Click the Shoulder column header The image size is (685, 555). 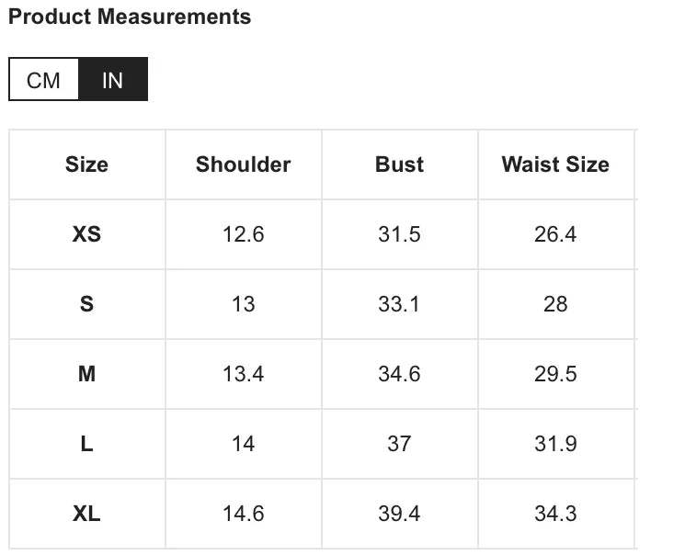(x=243, y=164)
